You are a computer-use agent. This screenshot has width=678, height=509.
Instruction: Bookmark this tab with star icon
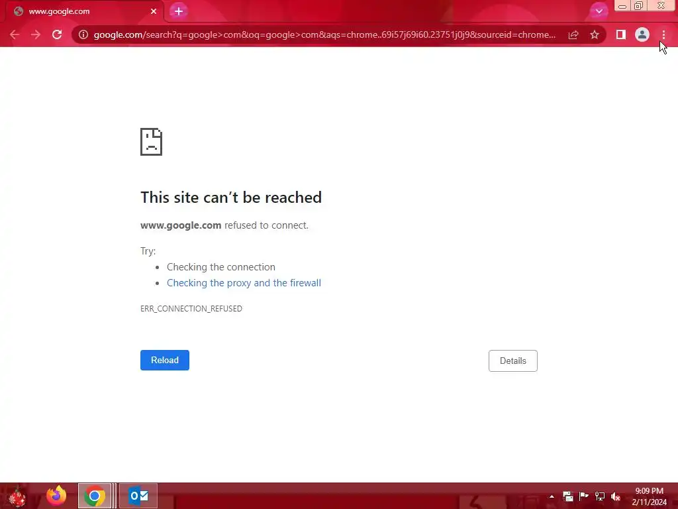pos(595,34)
